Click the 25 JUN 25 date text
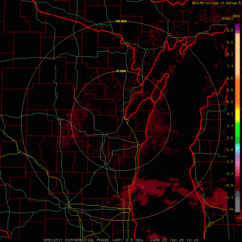 173,240
